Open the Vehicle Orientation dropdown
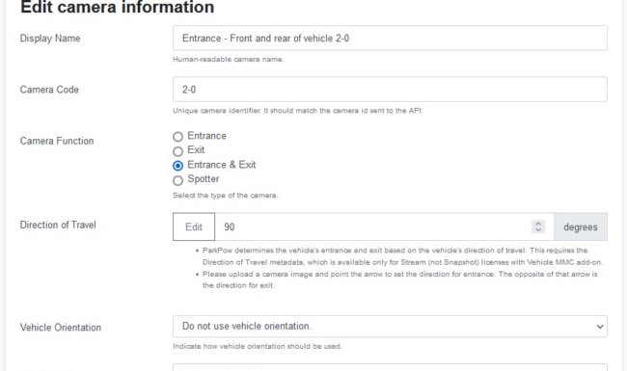The image size is (627, 371). coord(390,327)
